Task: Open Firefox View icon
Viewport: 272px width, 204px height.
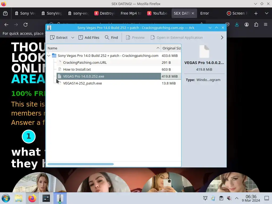Action: [5, 13]
